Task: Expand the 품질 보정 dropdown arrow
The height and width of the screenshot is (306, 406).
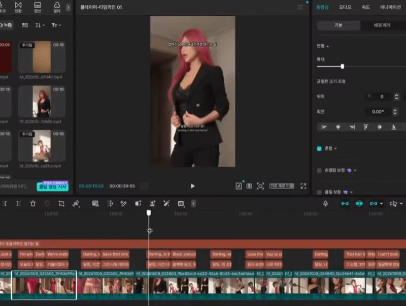Action: [351, 192]
